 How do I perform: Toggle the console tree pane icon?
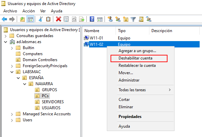(x=30, y=19)
